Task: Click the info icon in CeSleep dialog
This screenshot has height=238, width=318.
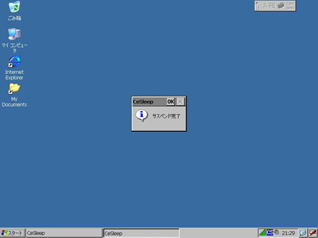Action: tap(142, 115)
